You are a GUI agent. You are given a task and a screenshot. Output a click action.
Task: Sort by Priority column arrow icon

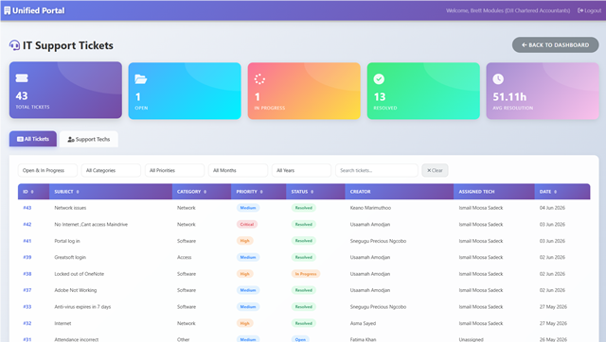261,192
